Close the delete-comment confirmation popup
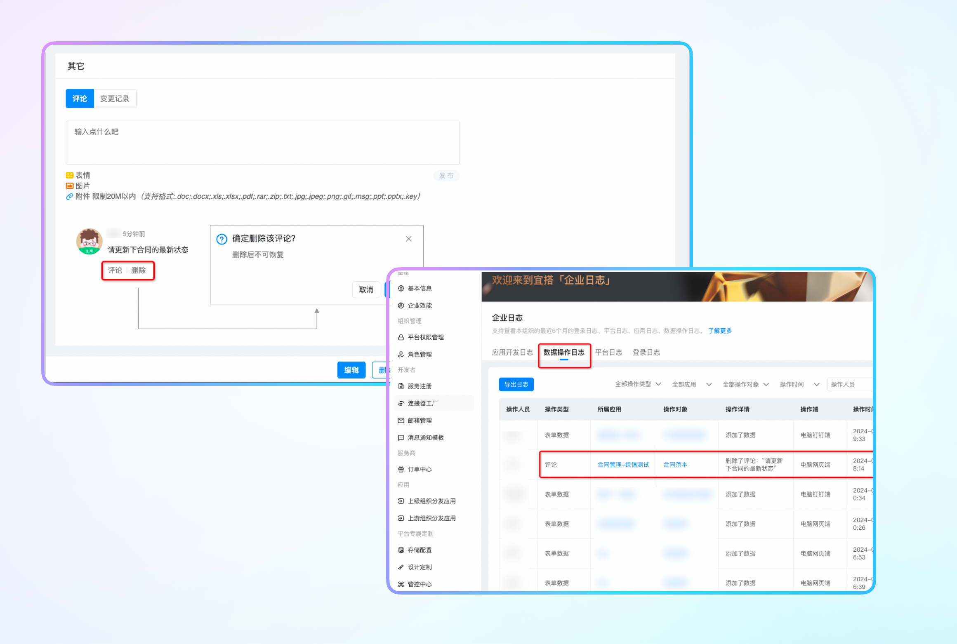 tap(409, 239)
